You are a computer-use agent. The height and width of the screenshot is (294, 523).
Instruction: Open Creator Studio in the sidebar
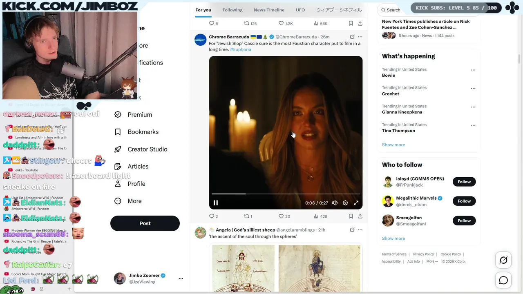[x=141, y=149]
